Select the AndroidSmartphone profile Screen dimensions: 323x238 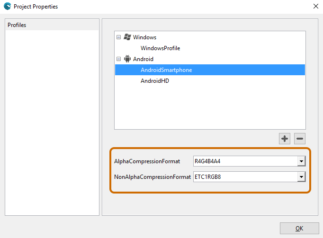(x=210, y=70)
